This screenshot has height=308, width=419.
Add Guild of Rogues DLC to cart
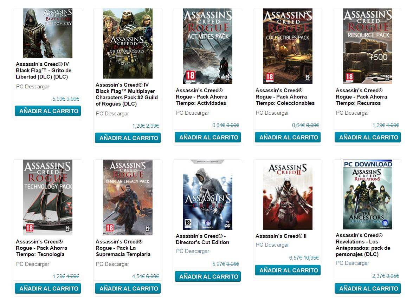(128, 138)
